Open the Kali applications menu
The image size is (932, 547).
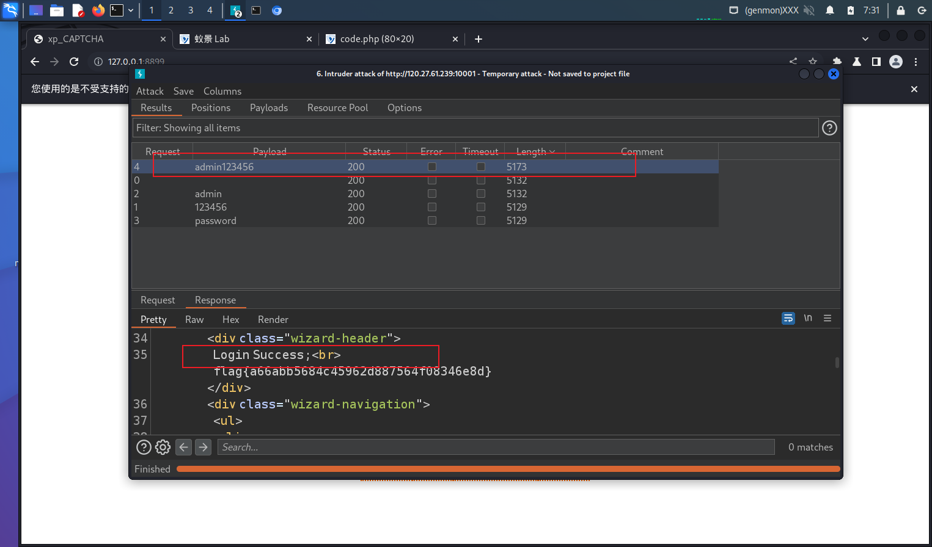(10, 10)
